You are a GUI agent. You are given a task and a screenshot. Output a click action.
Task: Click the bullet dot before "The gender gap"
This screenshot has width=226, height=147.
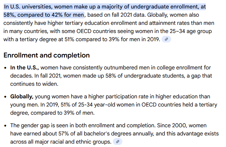coord(5,126)
